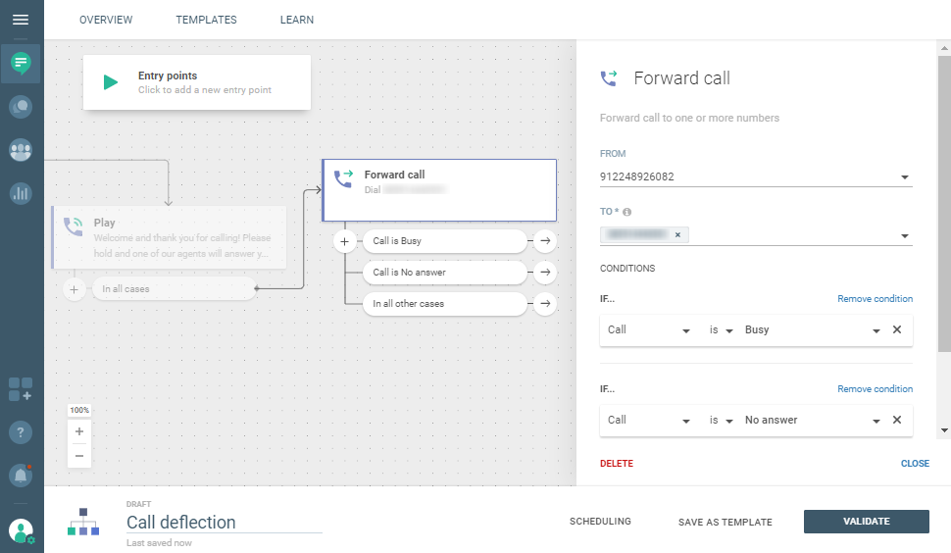Image resolution: width=951 pixels, height=553 pixels.
Task: Expand the TO recipients dropdown
Action: pos(904,235)
